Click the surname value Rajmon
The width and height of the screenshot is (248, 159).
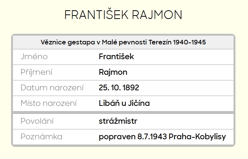[113, 72]
